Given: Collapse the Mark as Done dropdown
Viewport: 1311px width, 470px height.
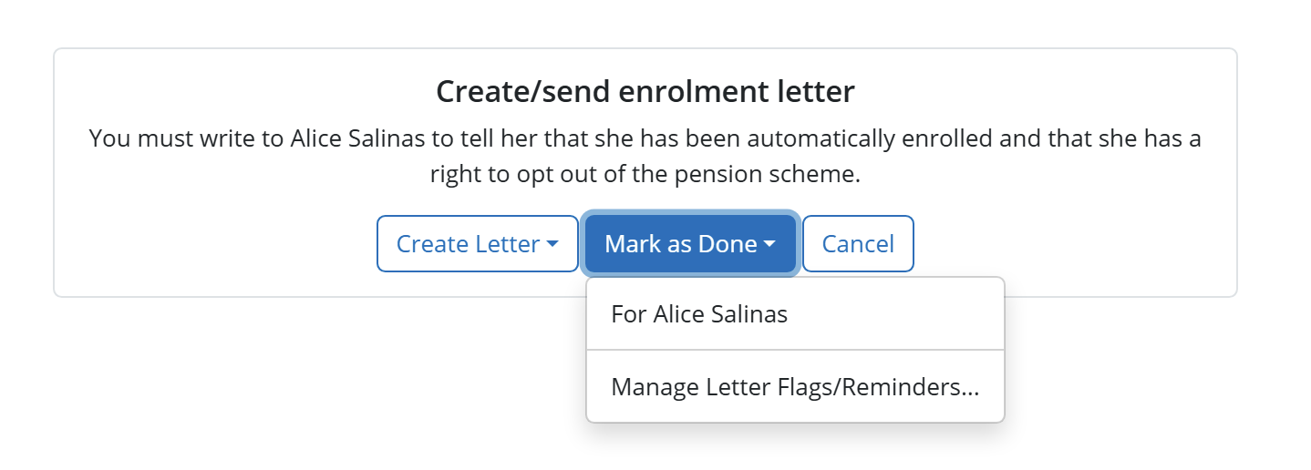Looking at the screenshot, I should tap(690, 243).
